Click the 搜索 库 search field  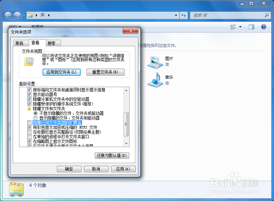230,15
